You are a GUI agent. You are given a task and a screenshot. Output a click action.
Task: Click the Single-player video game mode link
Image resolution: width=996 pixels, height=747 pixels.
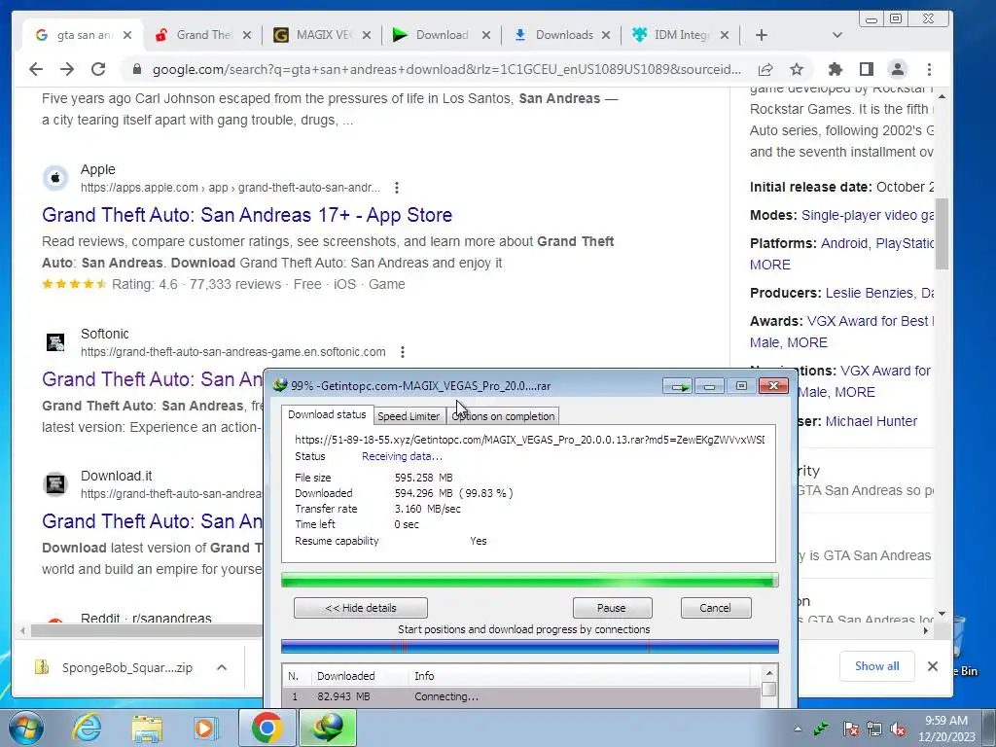tap(867, 215)
